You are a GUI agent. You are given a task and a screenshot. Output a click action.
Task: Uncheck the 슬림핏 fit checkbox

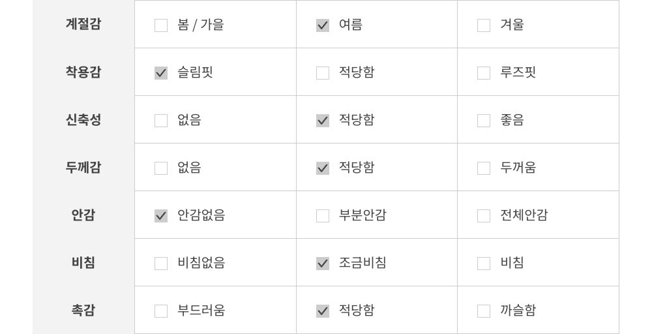(x=161, y=73)
